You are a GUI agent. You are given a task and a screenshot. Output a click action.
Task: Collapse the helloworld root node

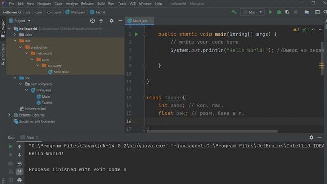click(x=9, y=29)
